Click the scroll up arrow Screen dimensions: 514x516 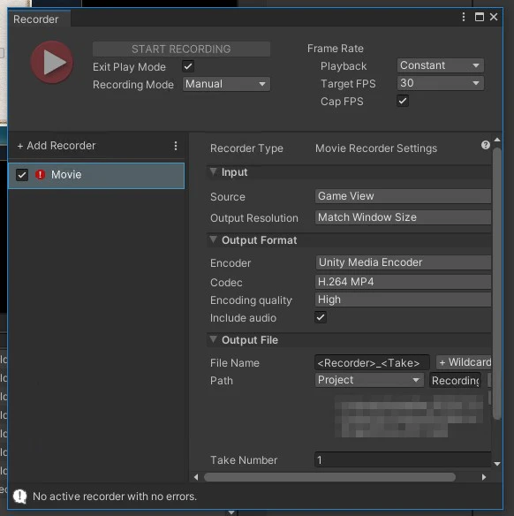497,140
